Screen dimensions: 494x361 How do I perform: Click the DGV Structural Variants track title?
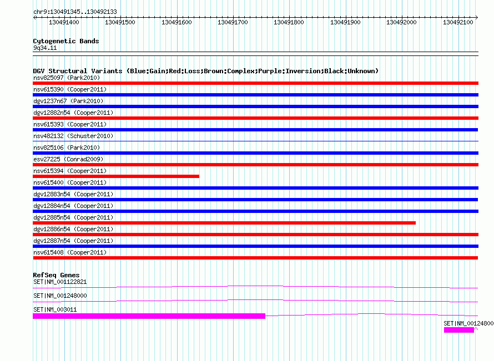click(x=206, y=71)
